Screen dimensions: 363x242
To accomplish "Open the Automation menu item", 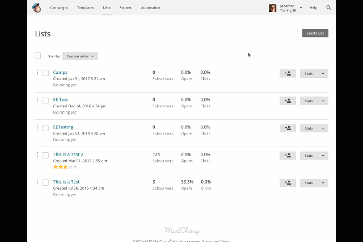I will 150,7.
